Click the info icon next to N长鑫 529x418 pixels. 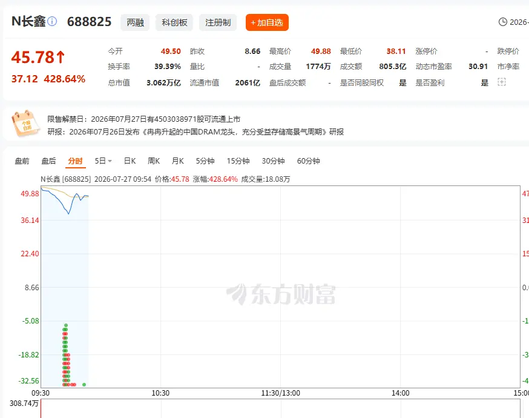click(x=52, y=22)
